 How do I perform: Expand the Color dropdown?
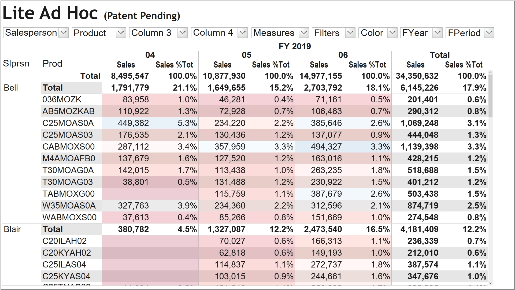coord(392,33)
